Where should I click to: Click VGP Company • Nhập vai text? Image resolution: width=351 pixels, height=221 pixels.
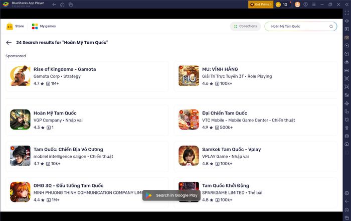click(58, 121)
